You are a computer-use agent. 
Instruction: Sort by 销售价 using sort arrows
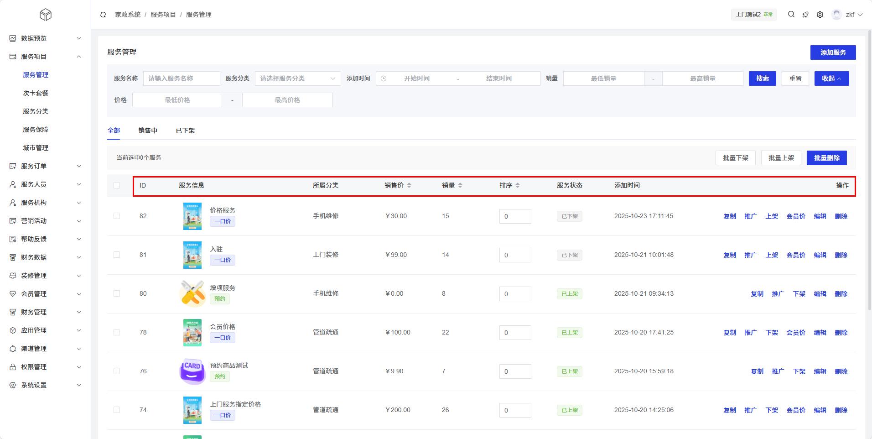[x=409, y=185]
